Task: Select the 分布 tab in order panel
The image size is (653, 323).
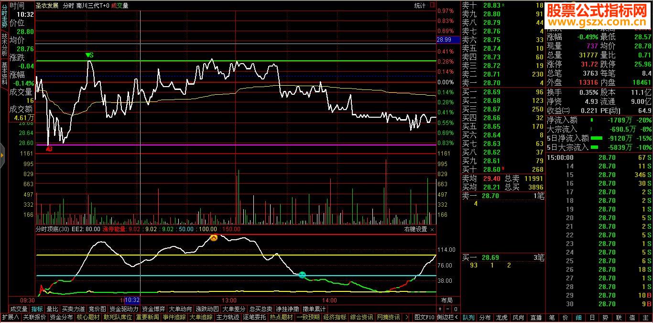Action: coord(485,317)
